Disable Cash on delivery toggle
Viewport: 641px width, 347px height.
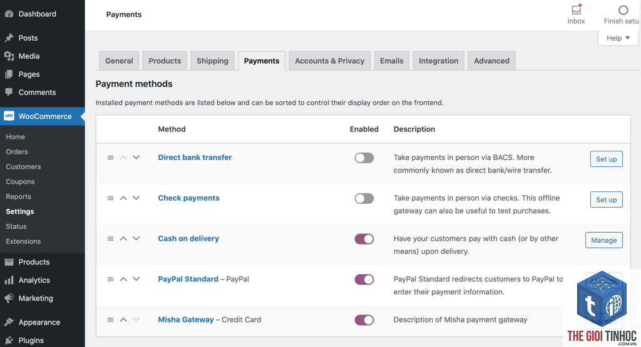(364, 239)
